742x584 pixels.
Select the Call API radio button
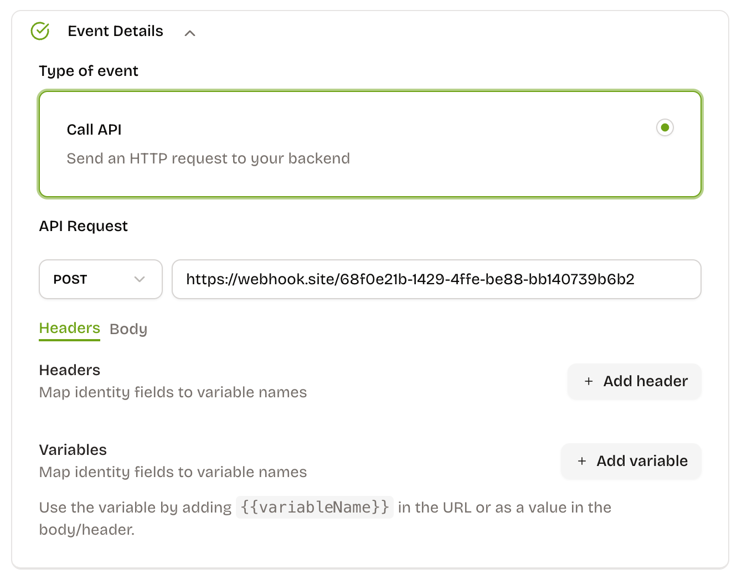664,128
